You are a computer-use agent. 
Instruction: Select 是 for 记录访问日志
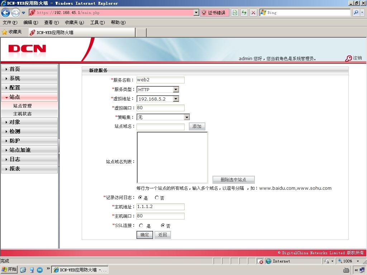click(x=140, y=198)
